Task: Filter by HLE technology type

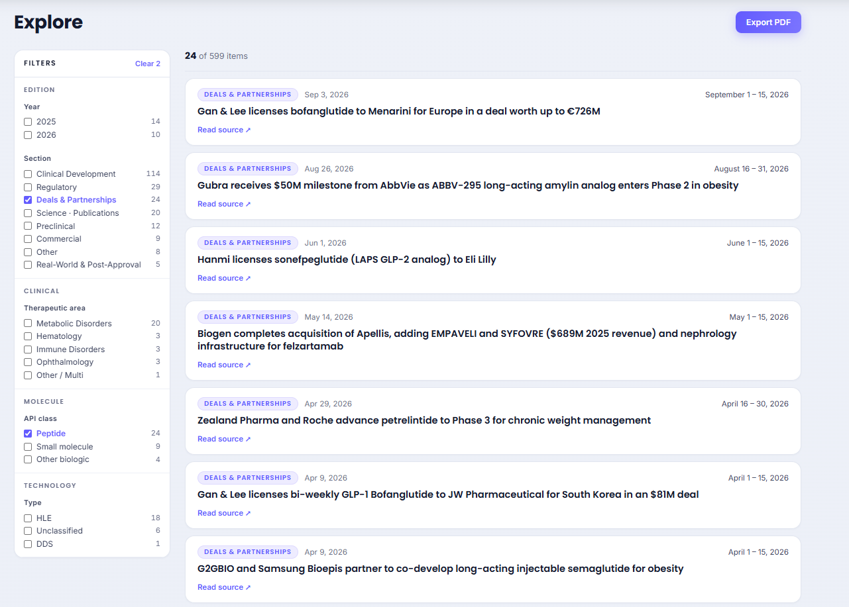Action: pyautogui.click(x=28, y=518)
